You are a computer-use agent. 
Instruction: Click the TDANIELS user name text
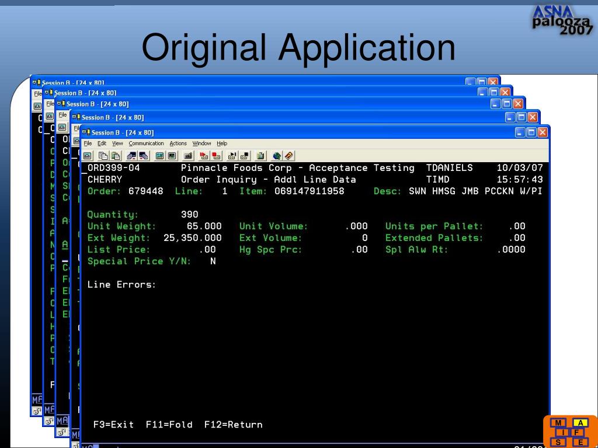[x=449, y=167]
